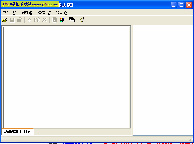Click the open folder toolbar icon
Viewport: 194px width, 144px height.
click(x=5, y=20)
